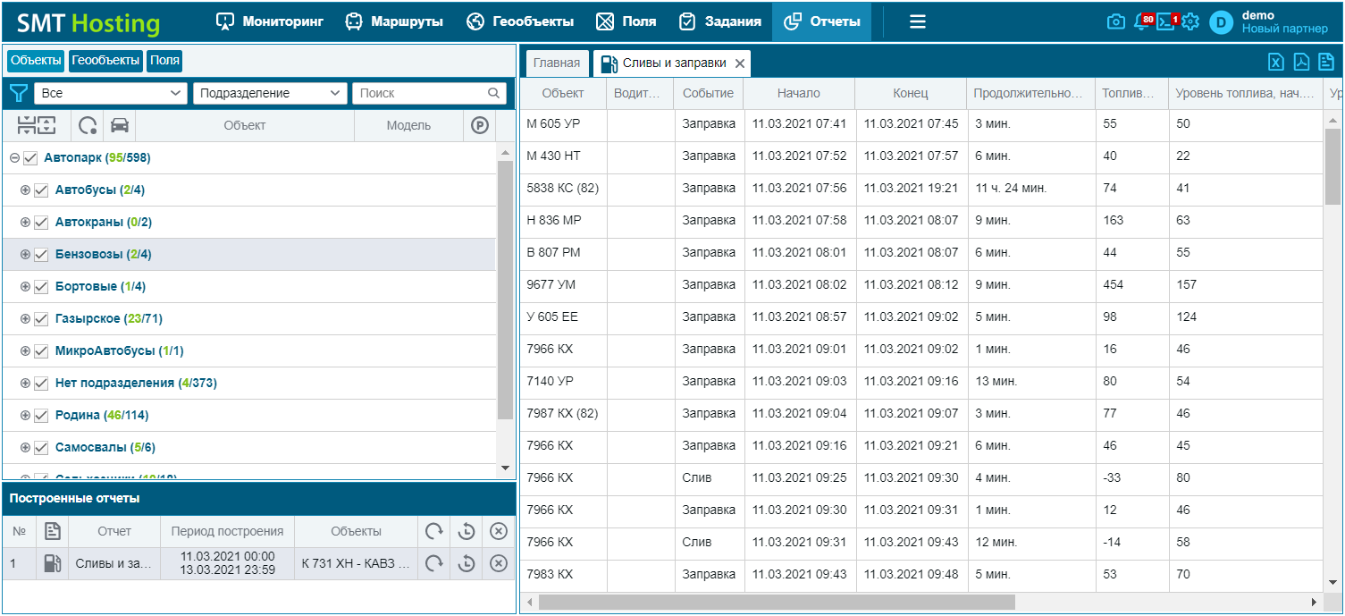This screenshot has width=1345, height=616.
Task: Click refresh-all icon in built reports header
Action: pos(434,531)
